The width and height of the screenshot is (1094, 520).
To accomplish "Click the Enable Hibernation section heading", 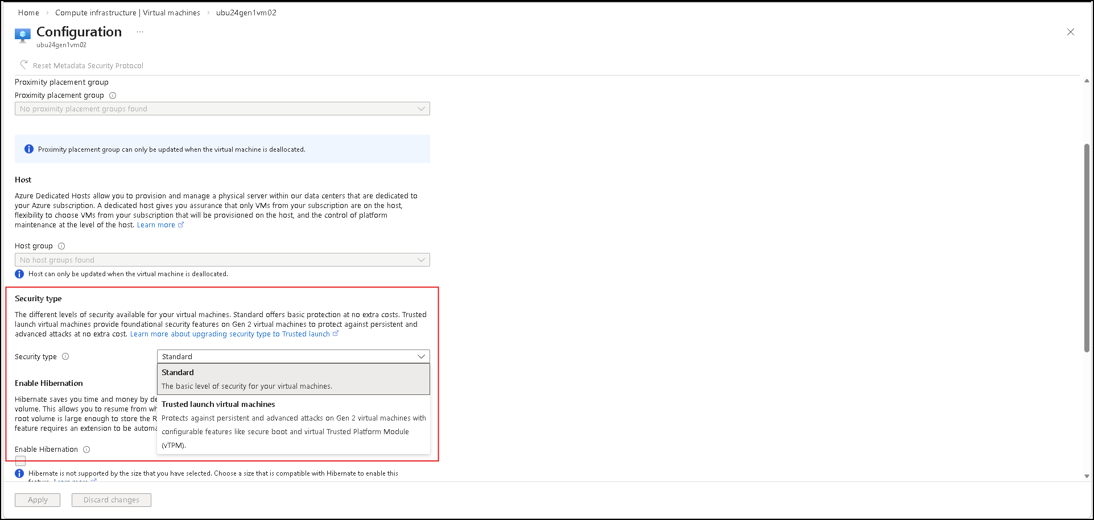I will tap(49, 383).
